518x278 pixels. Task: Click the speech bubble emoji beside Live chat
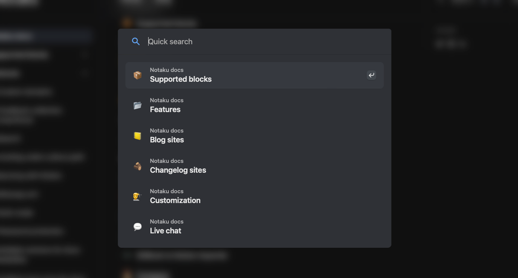point(138,227)
